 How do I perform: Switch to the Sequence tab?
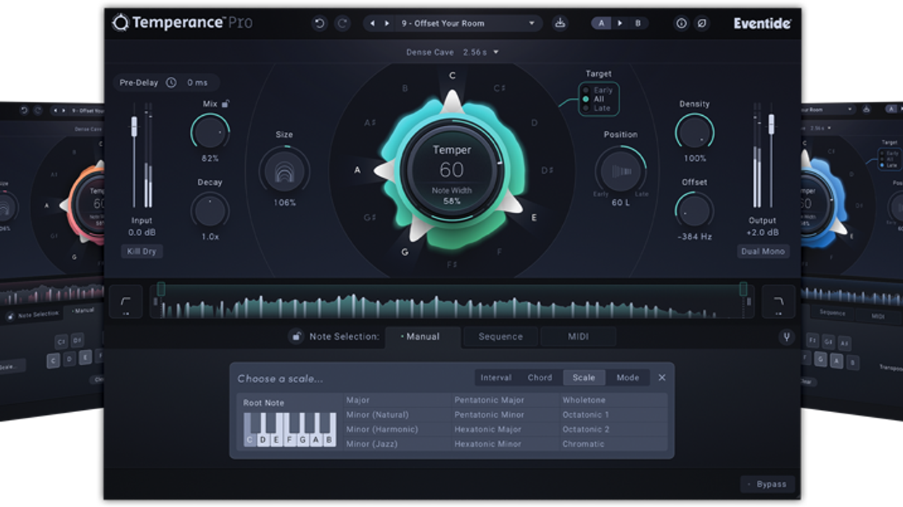coord(500,336)
